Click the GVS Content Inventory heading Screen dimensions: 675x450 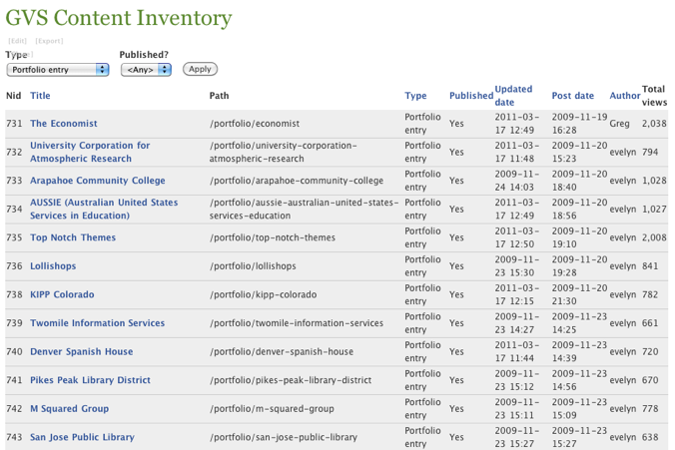[x=119, y=18]
